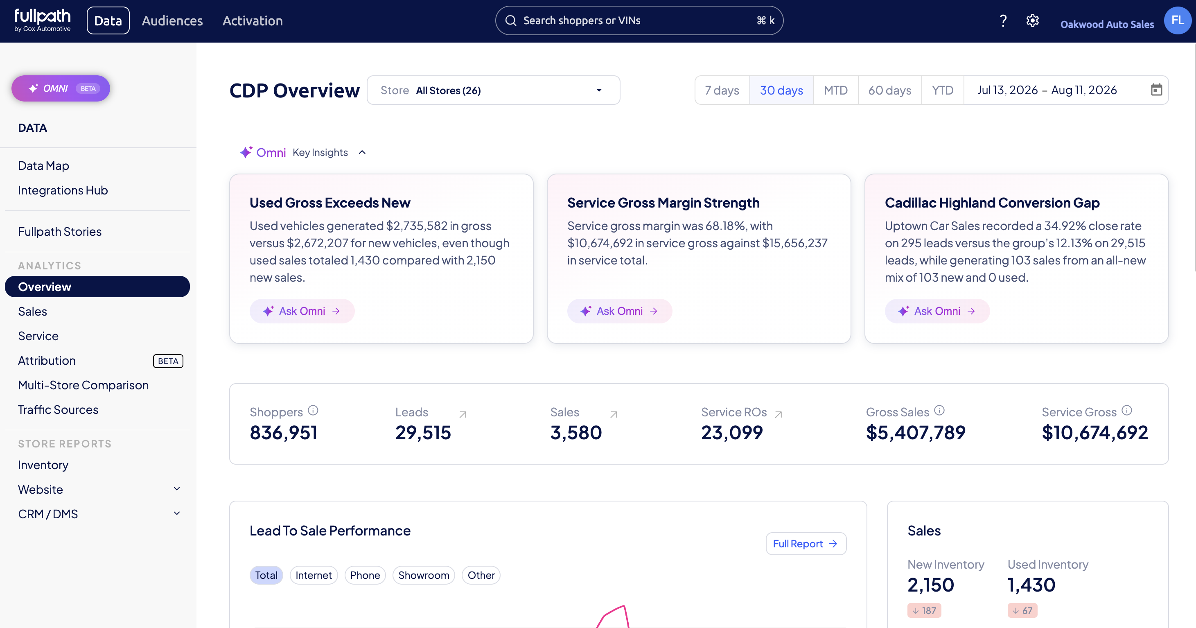This screenshot has height=628, width=1196.
Task: Open Multi-Store Comparison in sidebar
Action: point(83,385)
